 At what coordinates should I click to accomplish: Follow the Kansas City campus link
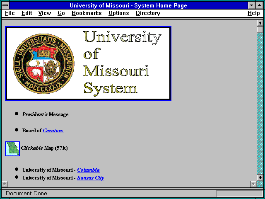click(x=91, y=178)
